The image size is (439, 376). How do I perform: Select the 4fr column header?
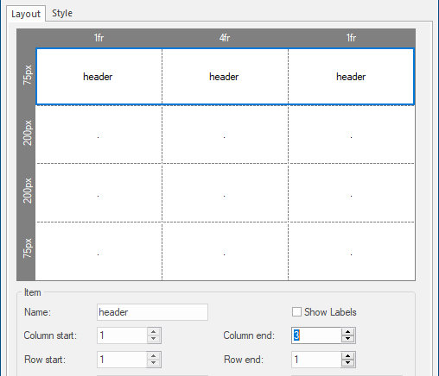coord(225,38)
